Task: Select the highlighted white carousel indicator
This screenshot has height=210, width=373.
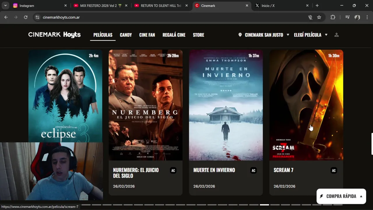Action: 264,205
